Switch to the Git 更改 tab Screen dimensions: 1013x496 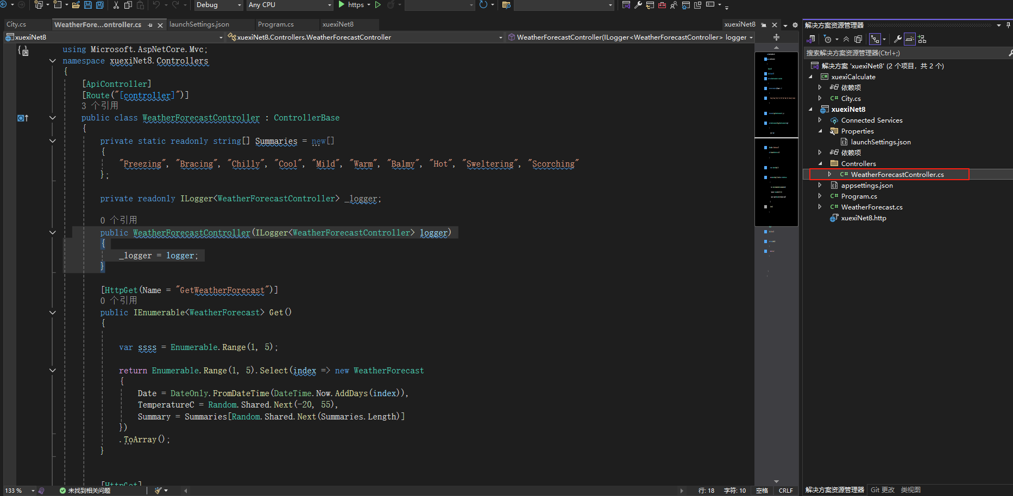click(883, 490)
